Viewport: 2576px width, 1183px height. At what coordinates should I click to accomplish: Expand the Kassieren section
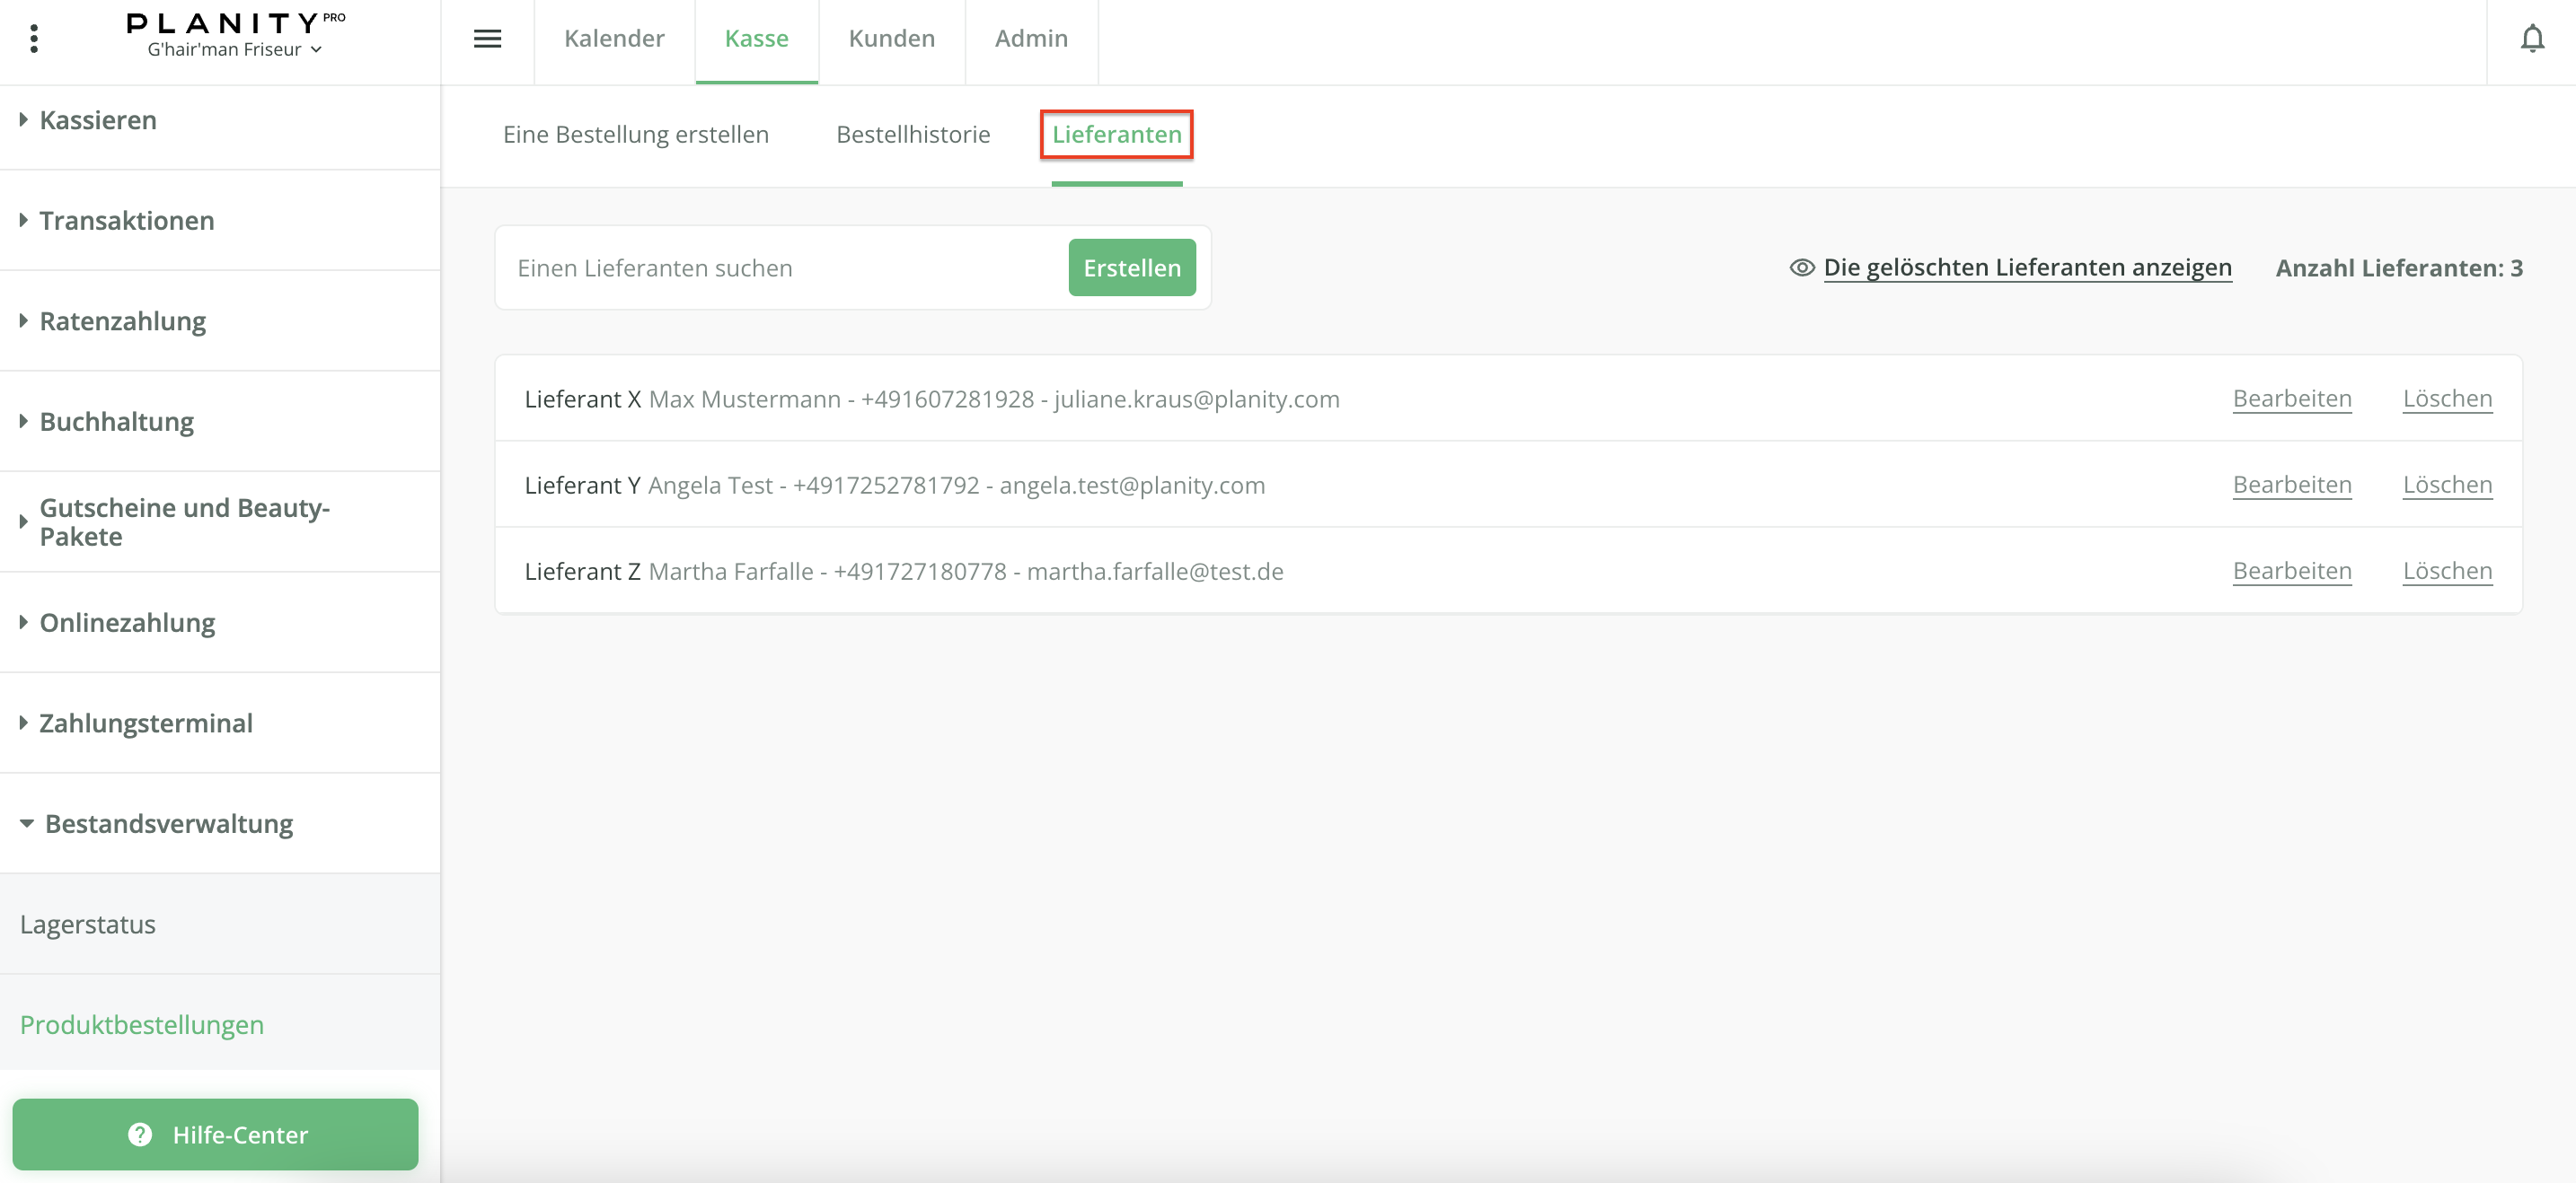[97, 120]
